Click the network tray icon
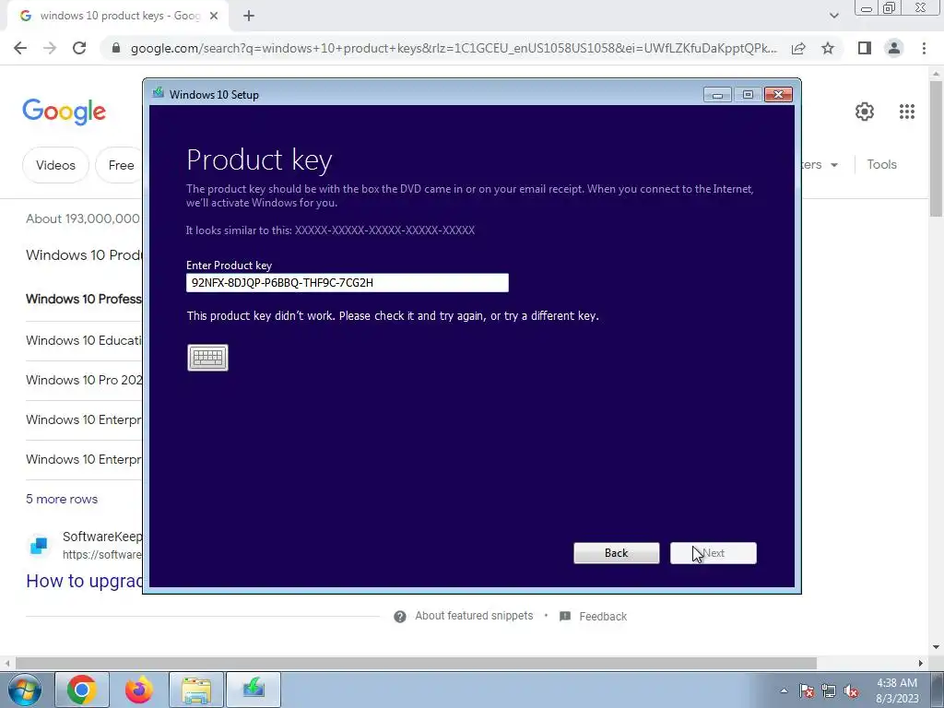The image size is (944, 708). (829, 690)
